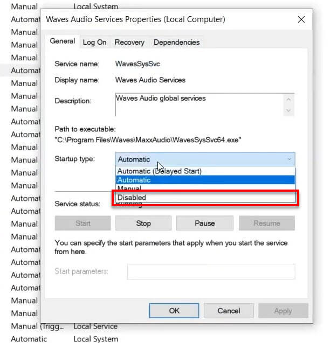
Task: Select the highlighted Automatic startup option
Action: pyautogui.click(x=205, y=180)
